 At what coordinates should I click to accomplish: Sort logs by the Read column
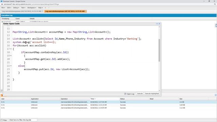(x=164, y=99)
